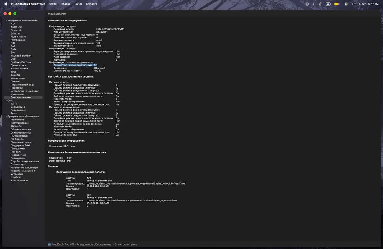Select Программы in the sidebar

pyautogui.click(x=18, y=148)
